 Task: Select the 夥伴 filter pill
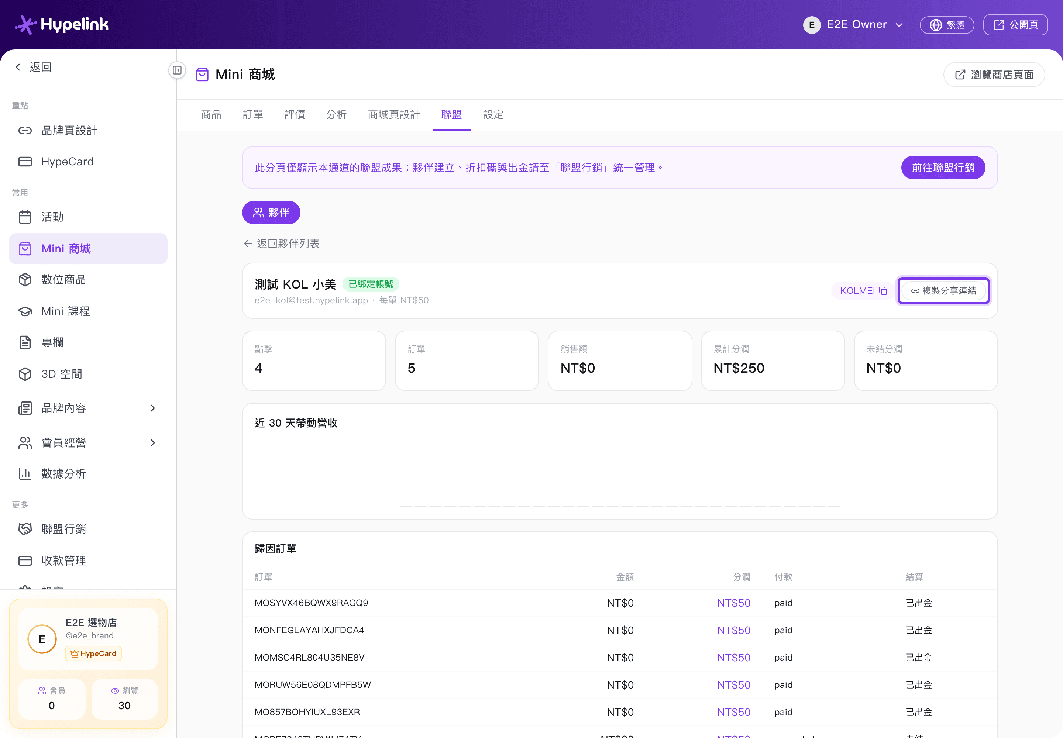[271, 213]
